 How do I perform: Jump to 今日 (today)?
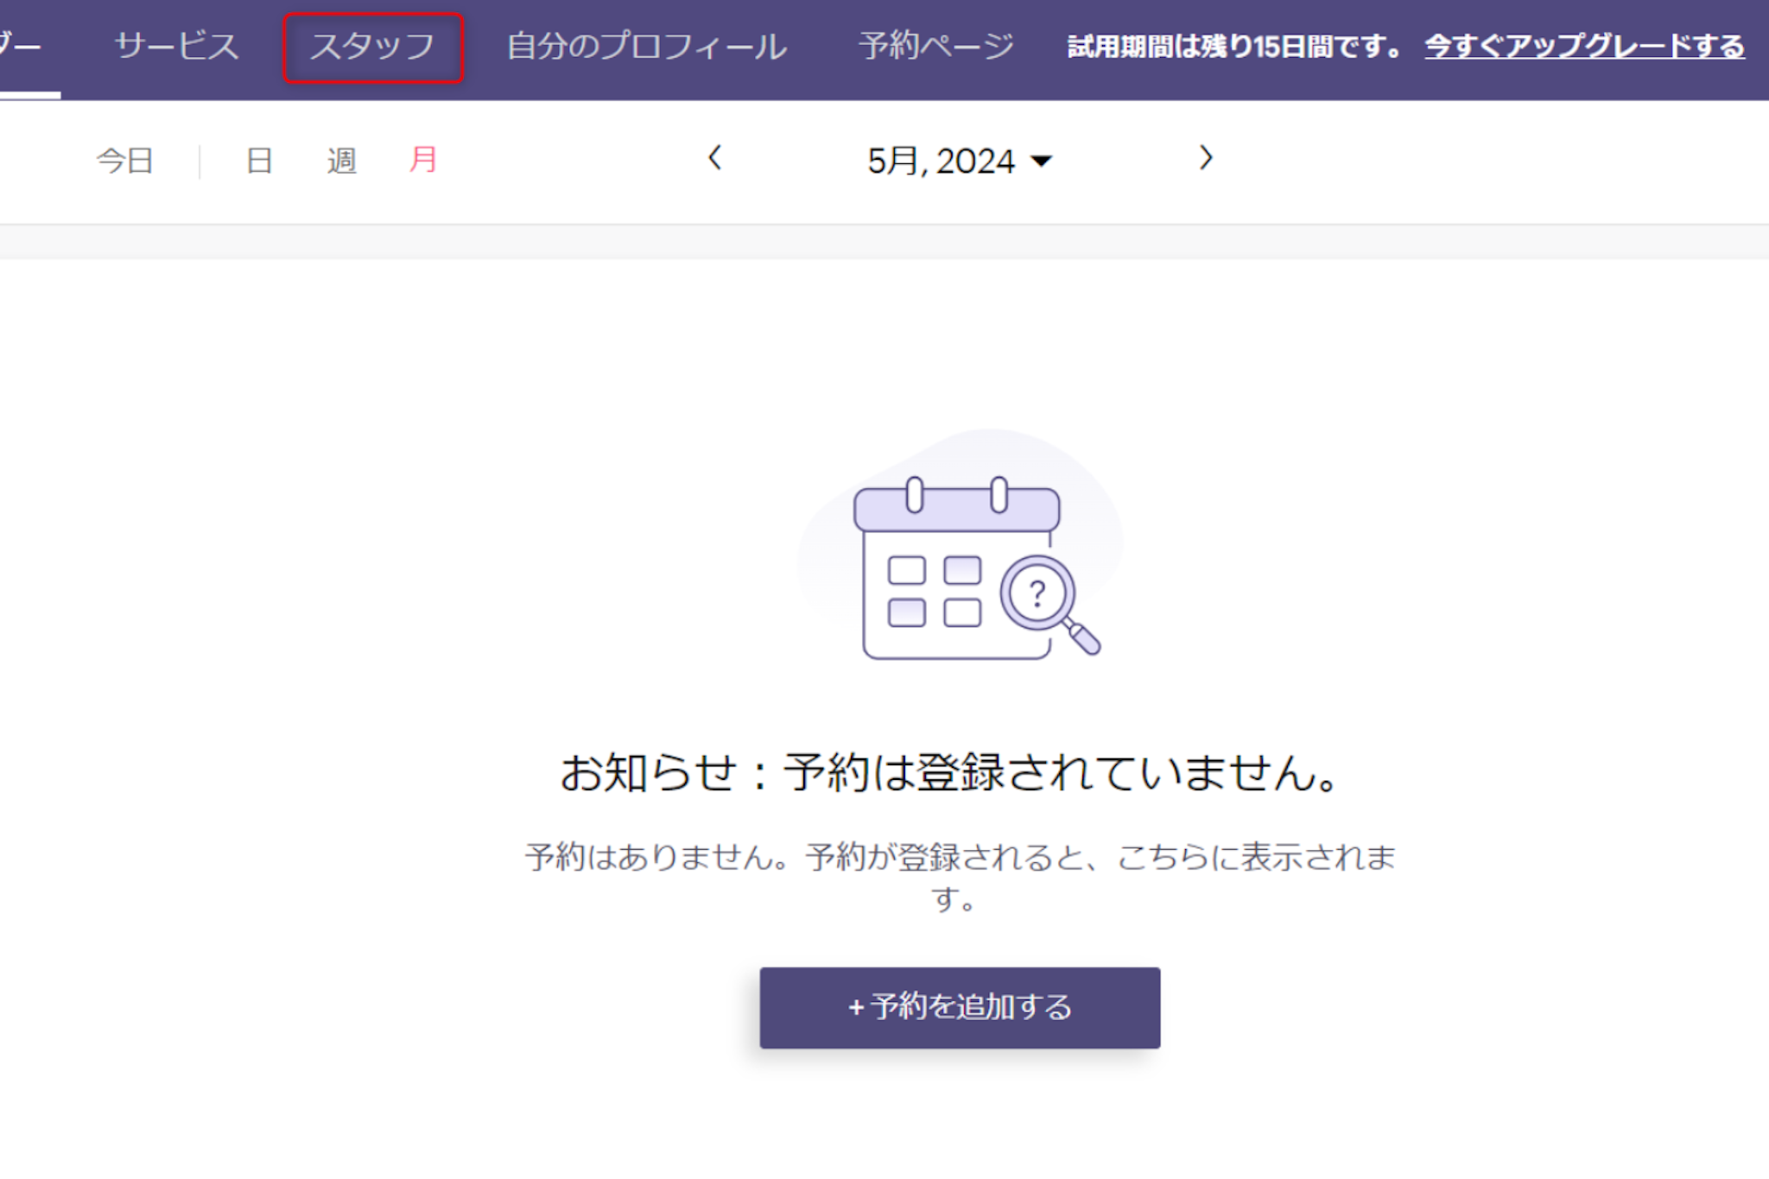125,161
